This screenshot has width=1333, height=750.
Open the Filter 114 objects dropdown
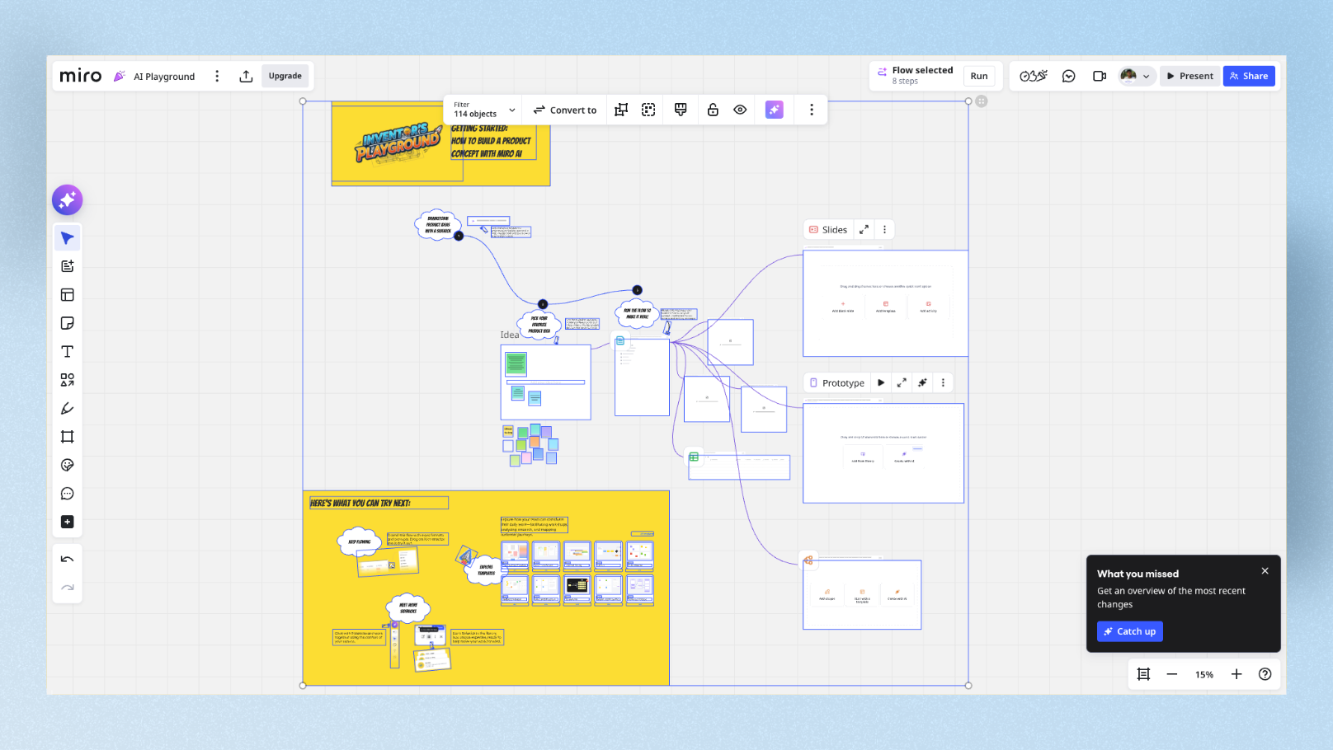(483, 110)
